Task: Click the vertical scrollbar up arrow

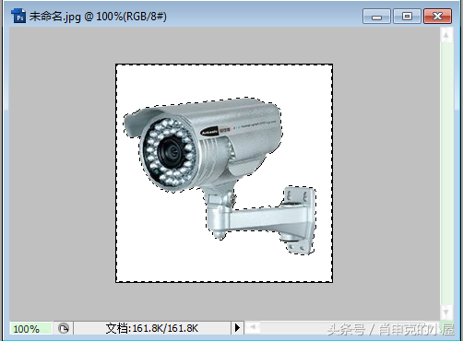Action: click(x=446, y=35)
